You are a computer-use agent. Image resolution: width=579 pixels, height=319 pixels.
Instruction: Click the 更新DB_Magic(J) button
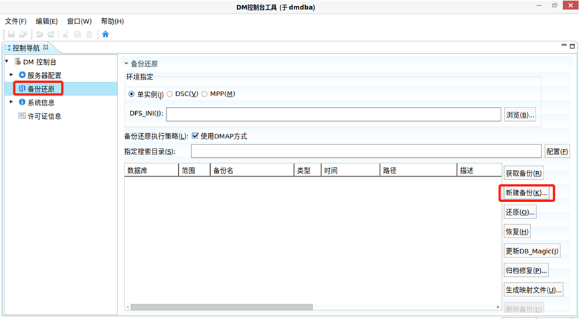tap(532, 251)
